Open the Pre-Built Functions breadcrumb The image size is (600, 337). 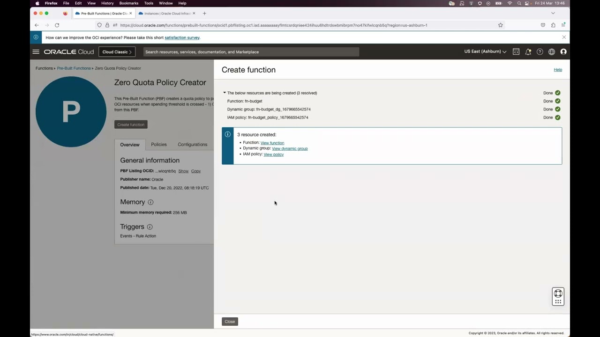(x=74, y=68)
